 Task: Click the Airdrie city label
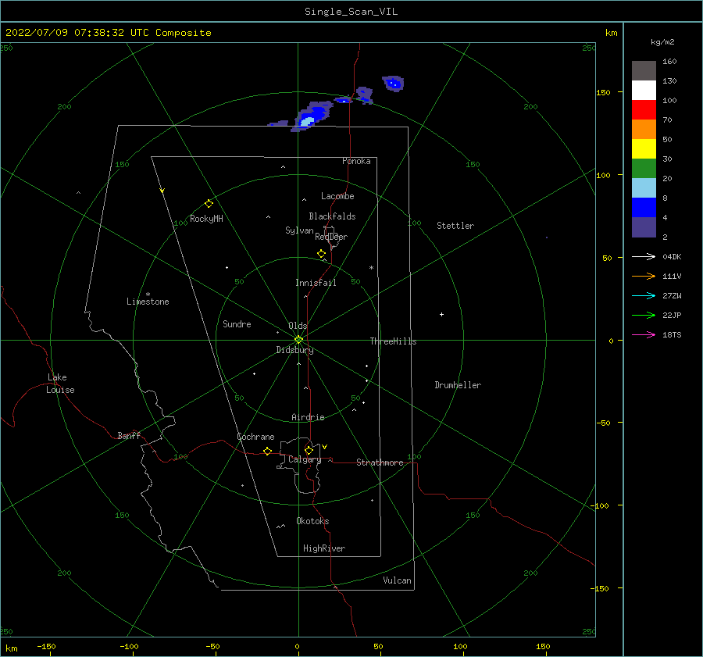click(308, 417)
